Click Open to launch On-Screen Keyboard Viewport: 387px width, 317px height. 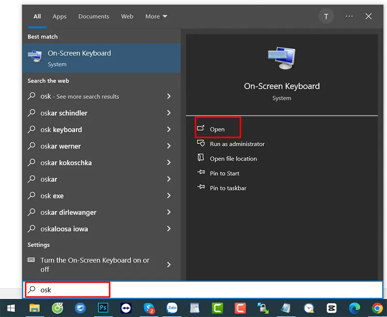(x=217, y=129)
